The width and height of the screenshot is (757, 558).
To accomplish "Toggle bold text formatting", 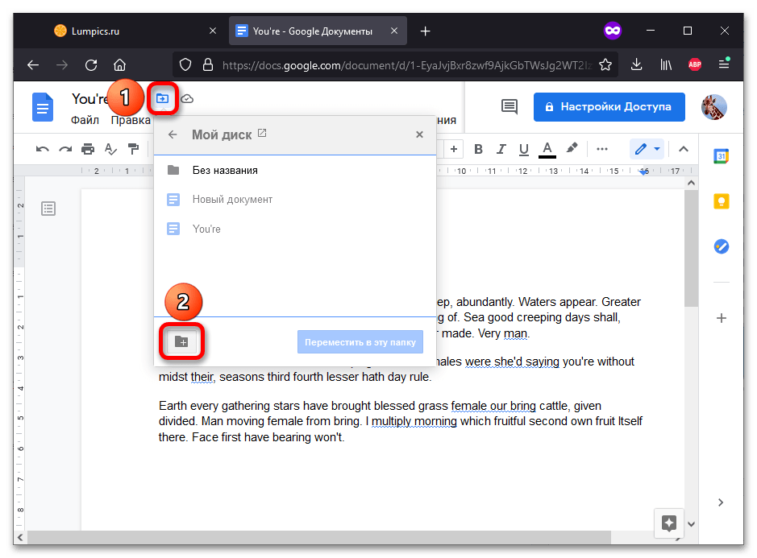I will (478, 149).
